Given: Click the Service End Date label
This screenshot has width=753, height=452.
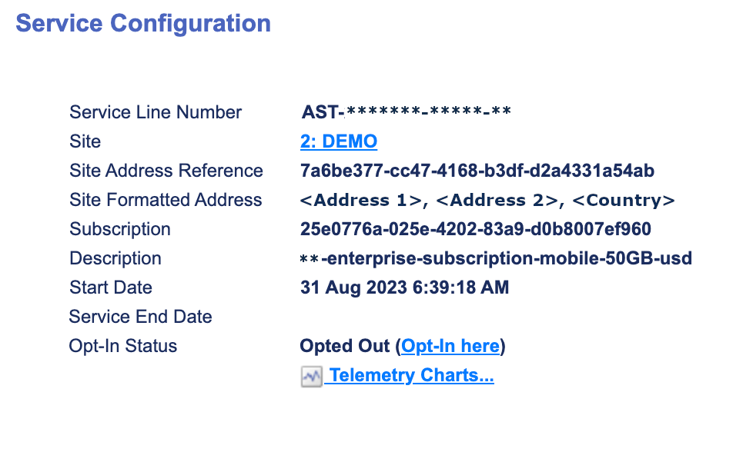Looking at the screenshot, I should click(140, 317).
